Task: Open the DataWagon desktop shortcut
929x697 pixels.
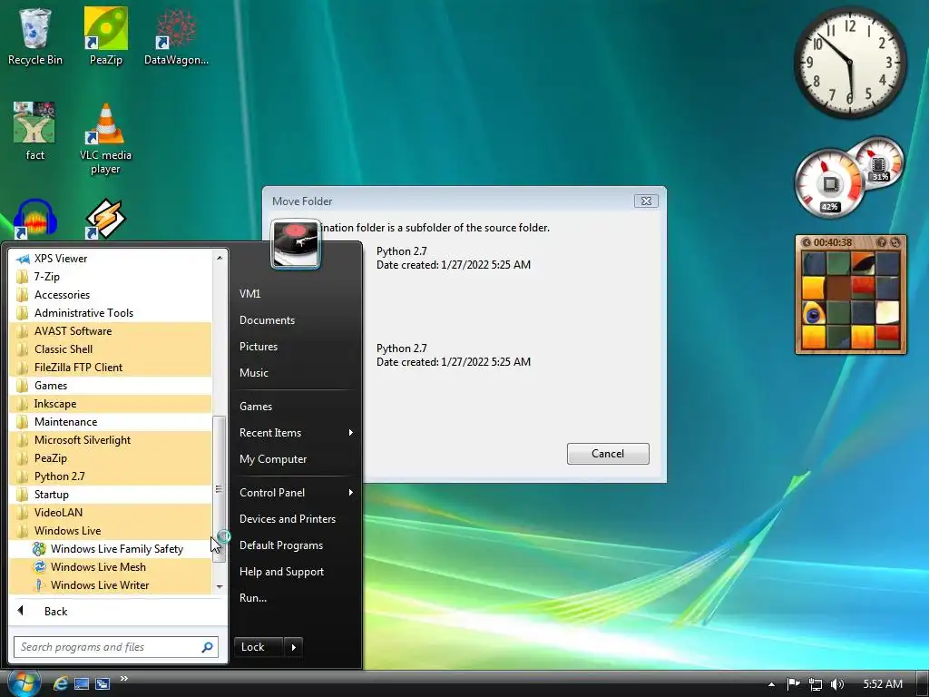Action: tap(176, 35)
